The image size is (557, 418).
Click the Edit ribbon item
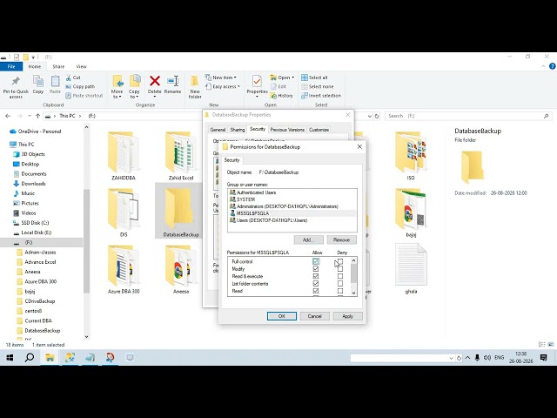(278, 86)
